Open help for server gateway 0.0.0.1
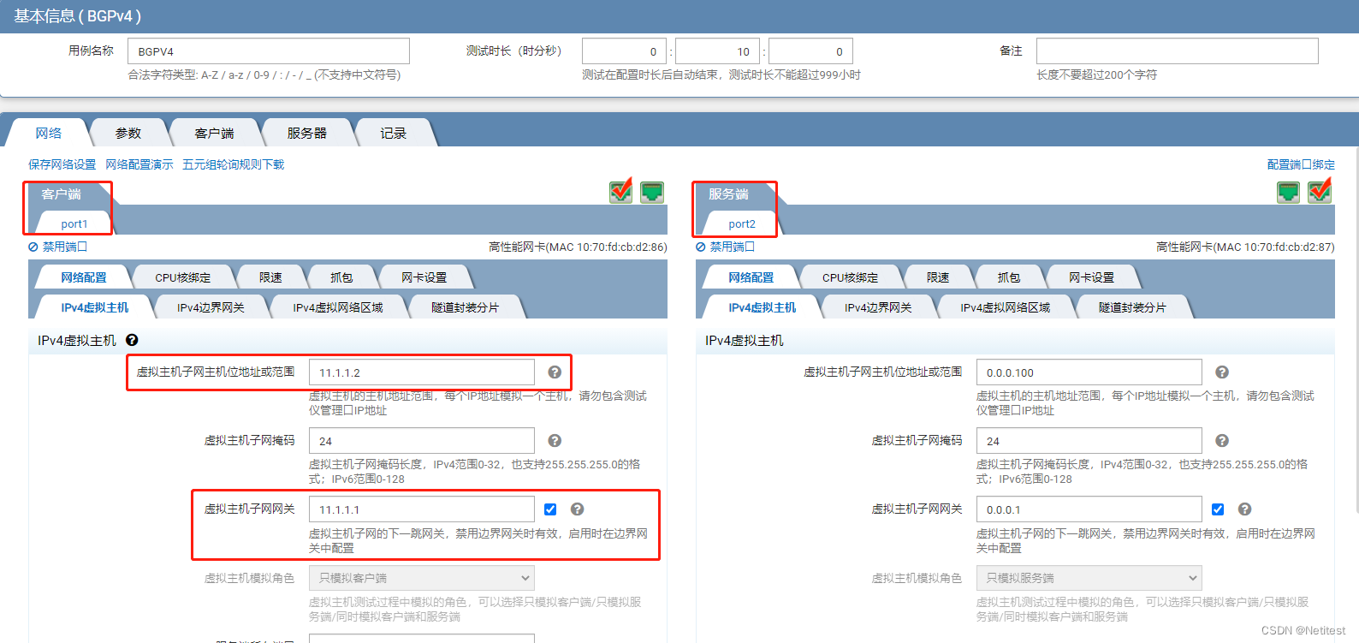 [1245, 509]
